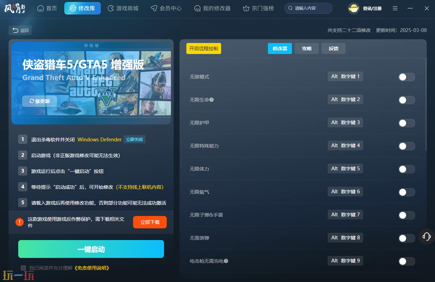Open 游戏商城 tab
The image size is (435, 282).
(x=123, y=8)
